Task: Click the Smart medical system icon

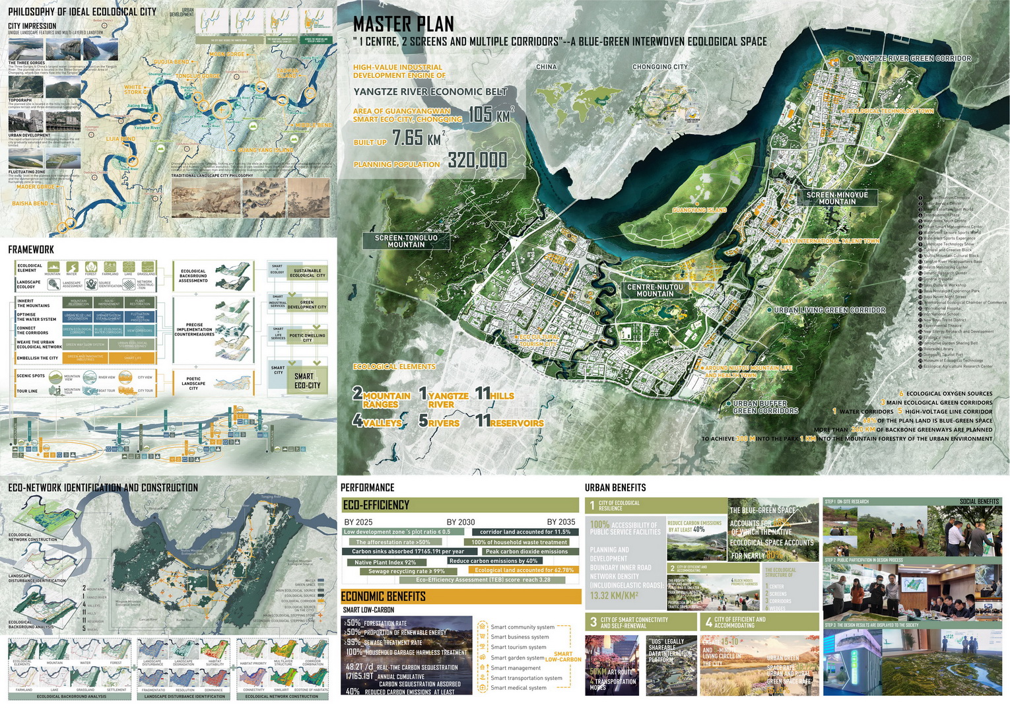Action: pyautogui.click(x=483, y=687)
